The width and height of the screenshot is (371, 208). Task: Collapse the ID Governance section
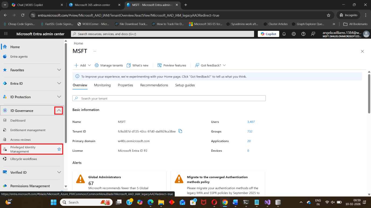pyautogui.click(x=59, y=110)
